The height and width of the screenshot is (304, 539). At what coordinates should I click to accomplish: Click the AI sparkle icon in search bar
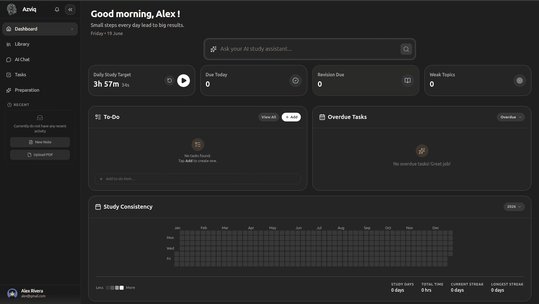pyautogui.click(x=213, y=49)
